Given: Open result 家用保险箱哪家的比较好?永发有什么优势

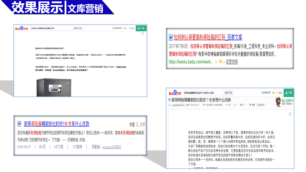Looking at the screenshot, I should tap(57, 124).
